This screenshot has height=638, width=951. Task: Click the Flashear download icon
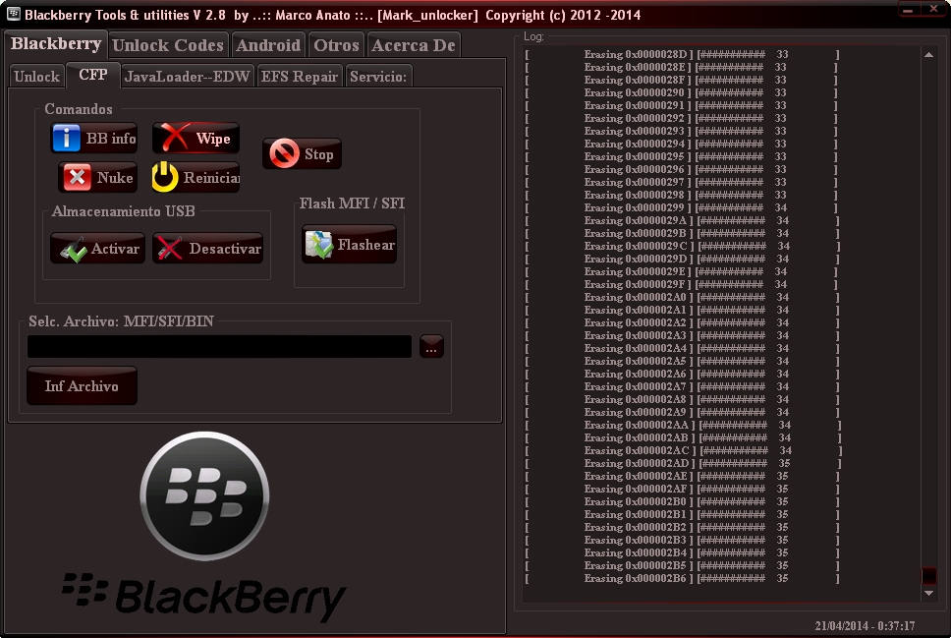(318, 245)
